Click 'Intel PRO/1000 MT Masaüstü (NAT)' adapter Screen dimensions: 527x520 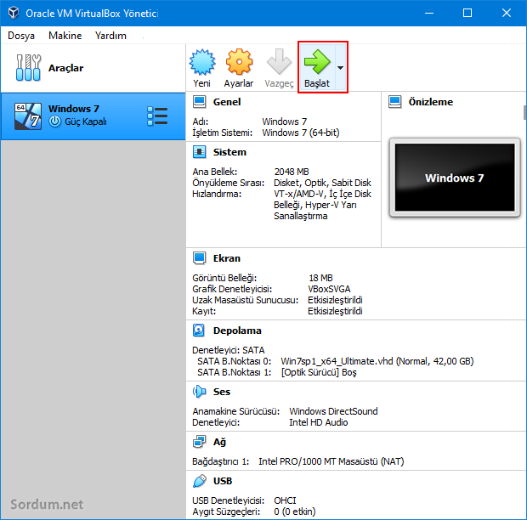pyautogui.click(x=331, y=461)
